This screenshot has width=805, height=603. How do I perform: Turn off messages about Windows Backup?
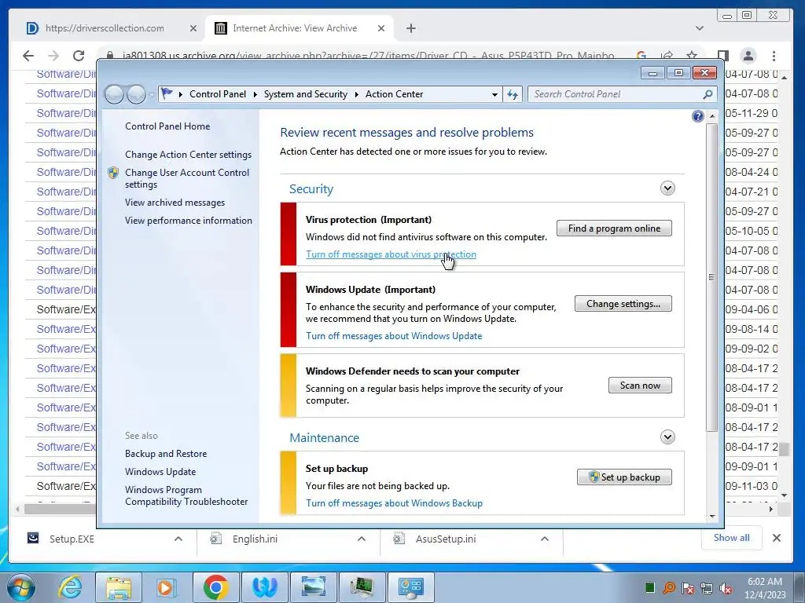coord(394,503)
